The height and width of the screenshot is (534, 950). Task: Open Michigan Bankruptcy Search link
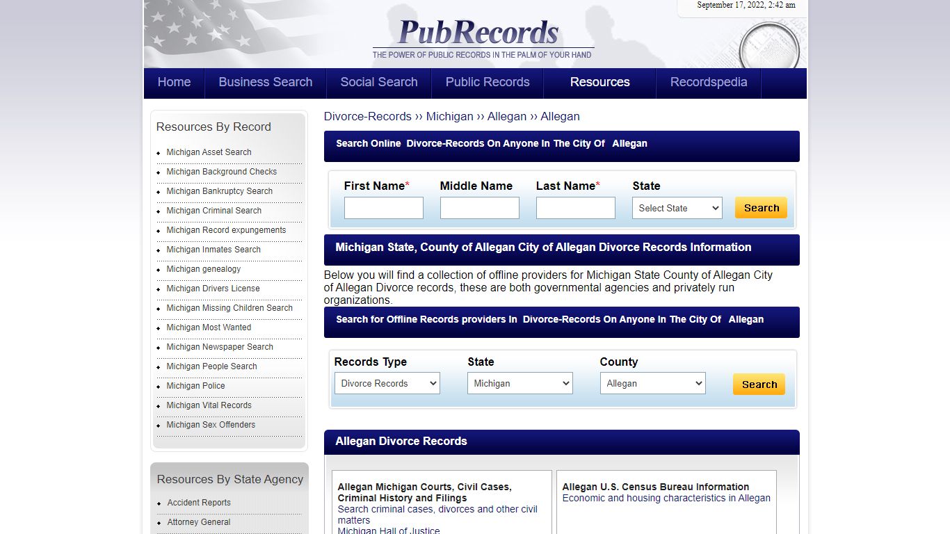tap(219, 191)
